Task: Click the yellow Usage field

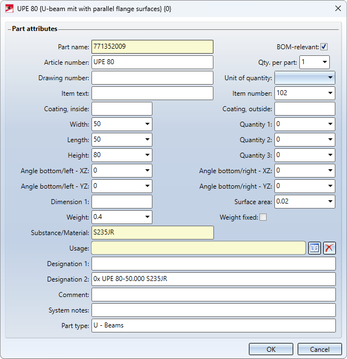Action: [x=198, y=248]
